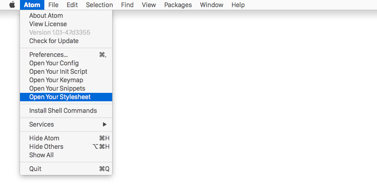Click Check for Update
The width and height of the screenshot is (377, 195).
point(66,41)
